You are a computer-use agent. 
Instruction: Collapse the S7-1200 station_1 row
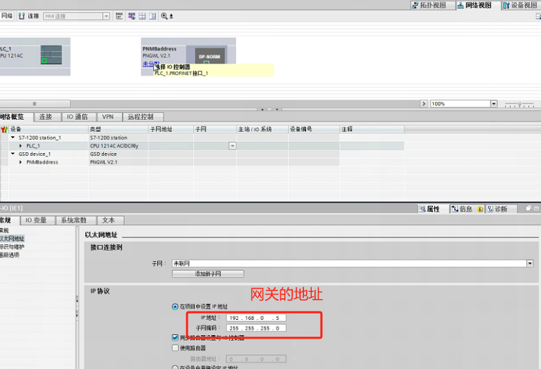(12, 137)
